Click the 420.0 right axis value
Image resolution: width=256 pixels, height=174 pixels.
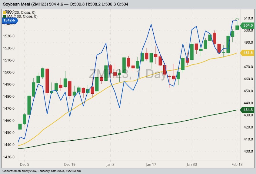click(x=248, y=127)
